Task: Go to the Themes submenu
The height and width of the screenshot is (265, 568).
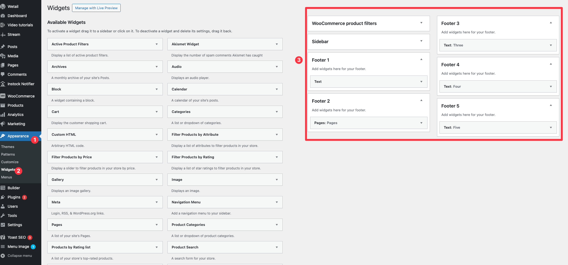Action: pos(8,147)
